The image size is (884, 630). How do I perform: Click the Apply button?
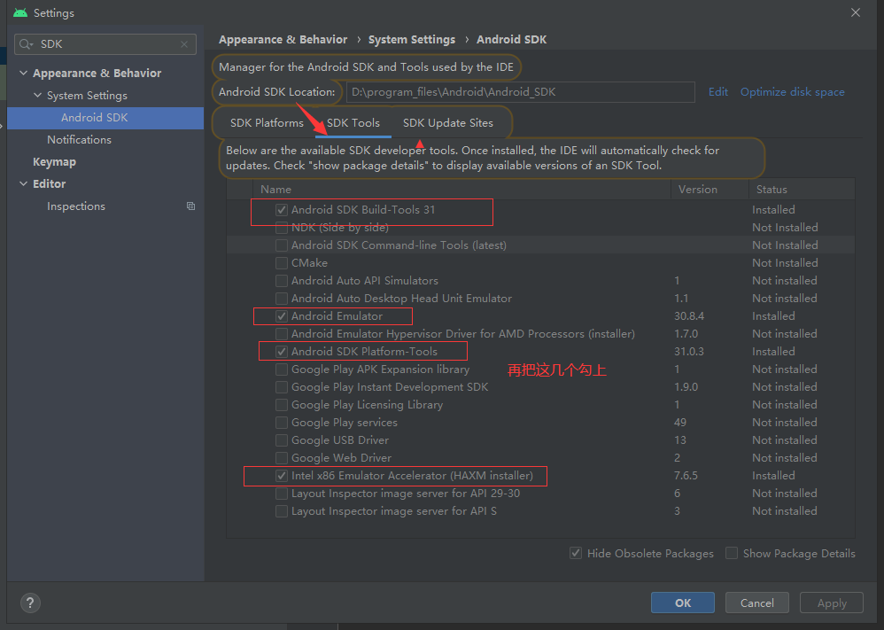832,603
